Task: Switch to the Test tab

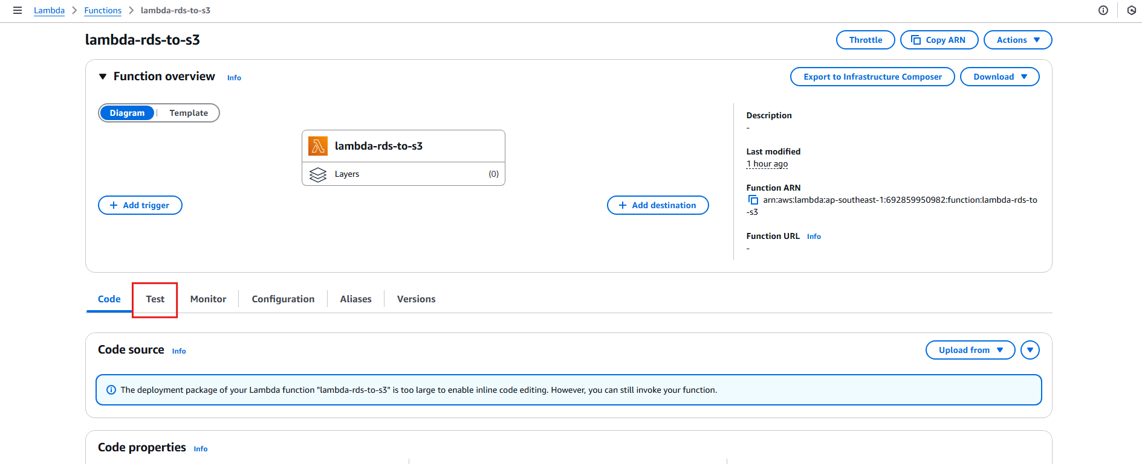Action: [x=155, y=299]
